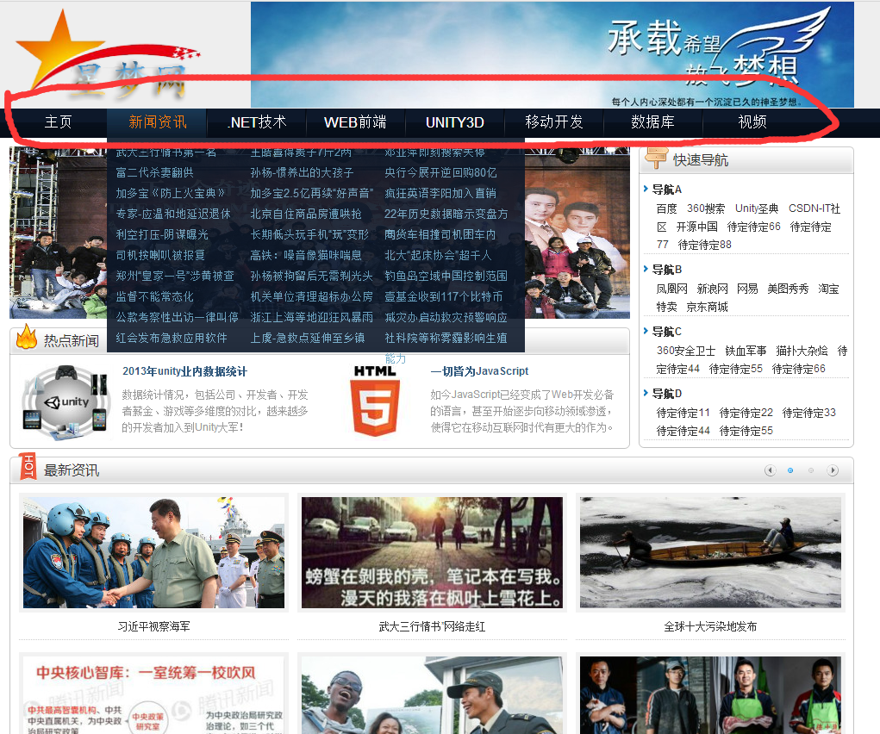Open dropdown link 利空打压-阴谋曝光

(x=162, y=234)
